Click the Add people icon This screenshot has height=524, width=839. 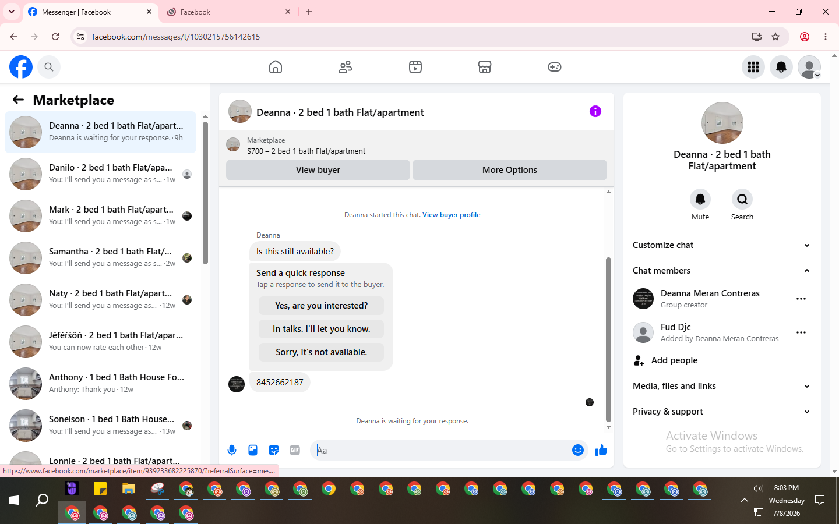coord(639,360)
